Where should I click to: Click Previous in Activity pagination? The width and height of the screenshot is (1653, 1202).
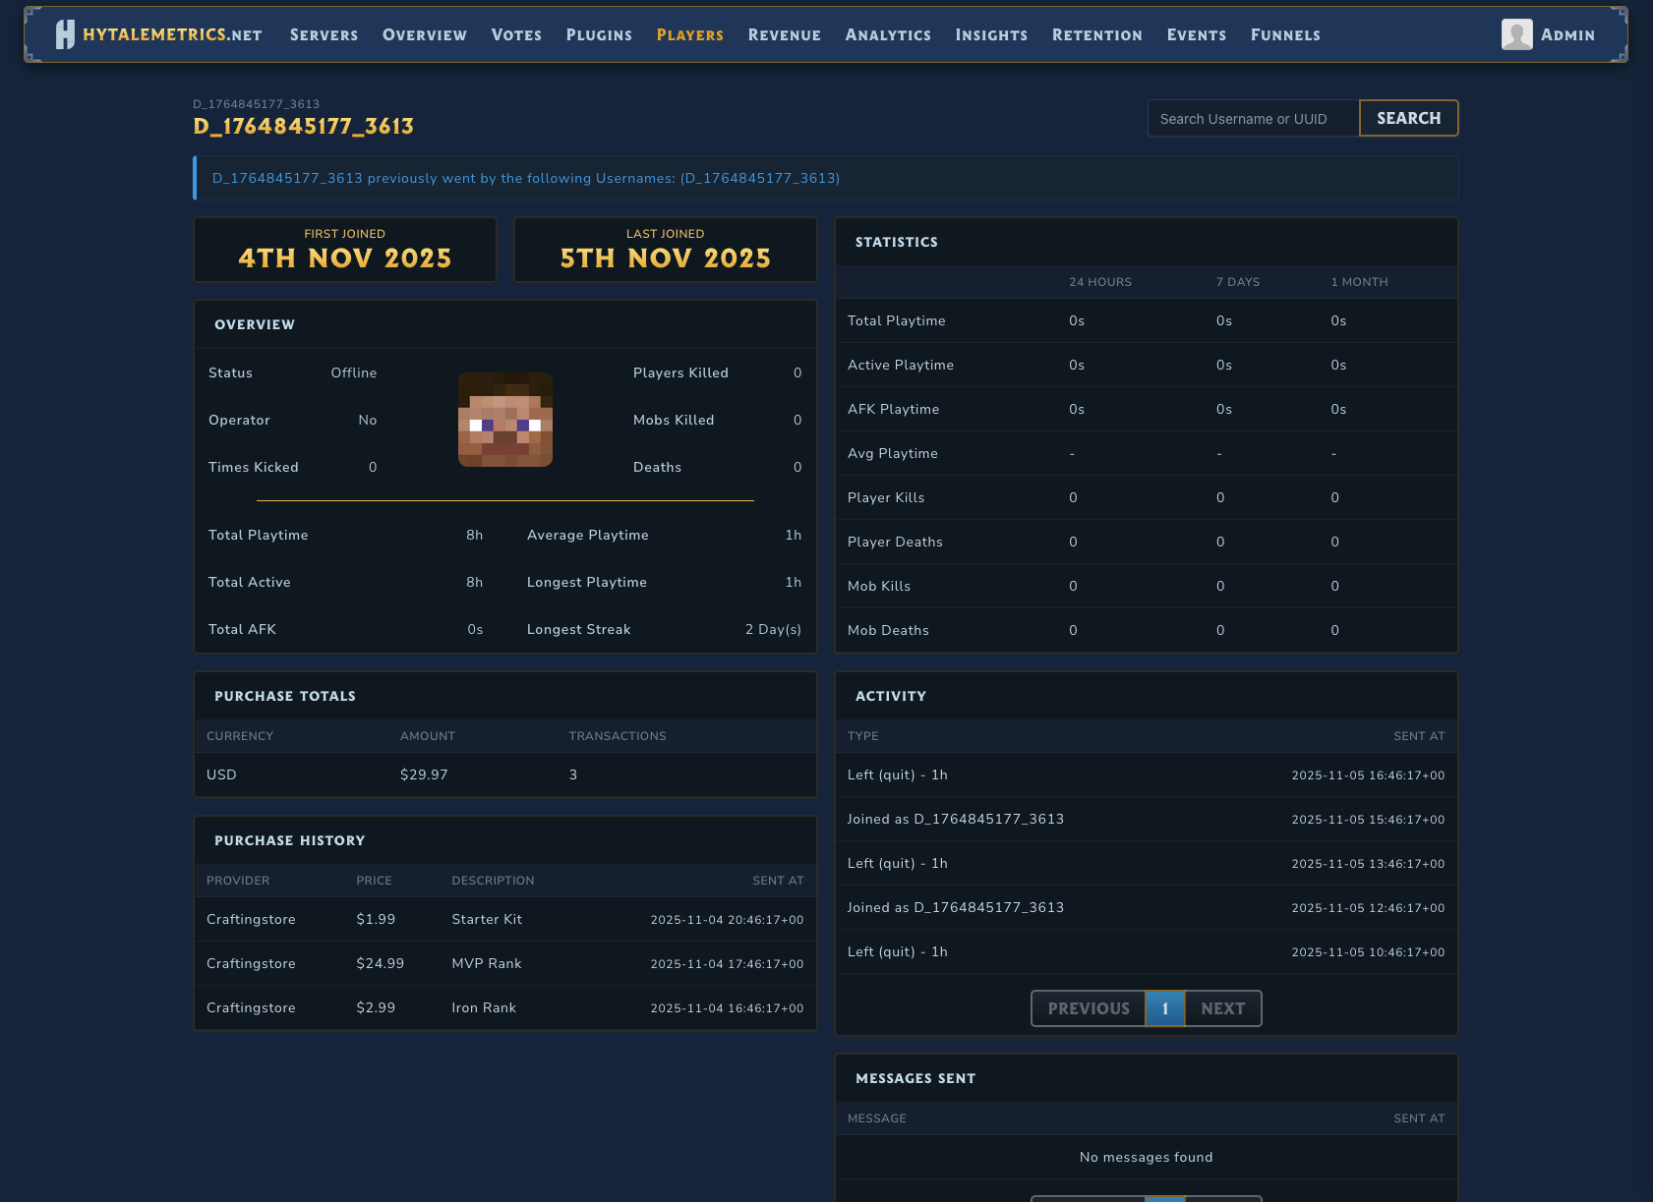pyautogui.click(x=1088, y=1008)
